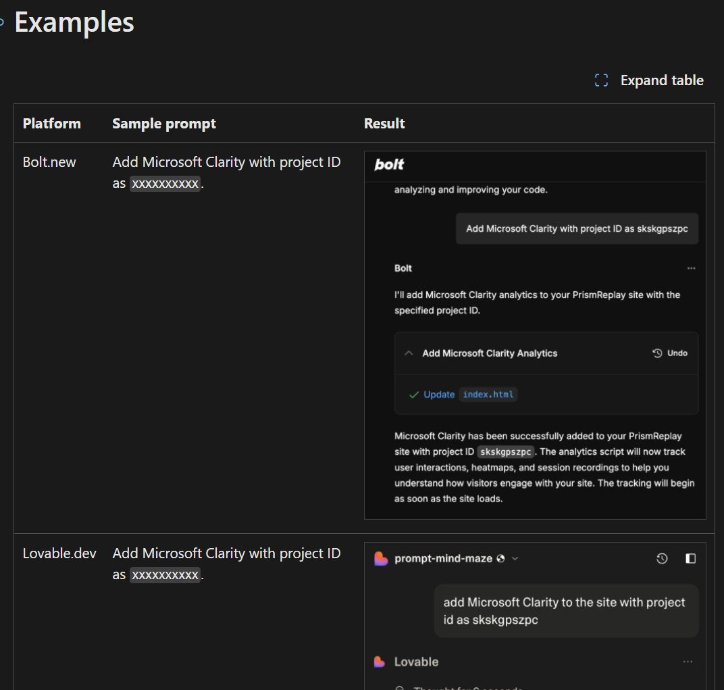Collapse the Add Microsoft Clarity Analytics section

(x=409, y=353)
